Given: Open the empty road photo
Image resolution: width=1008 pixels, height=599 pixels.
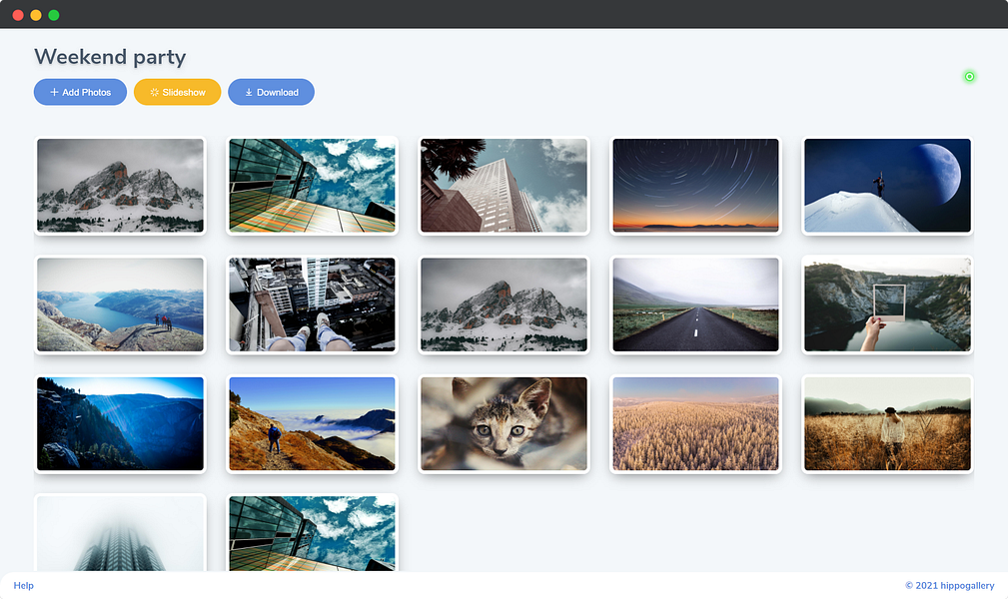Looking at the screenshot, I should pyautogui.click(x=695, y=304).
